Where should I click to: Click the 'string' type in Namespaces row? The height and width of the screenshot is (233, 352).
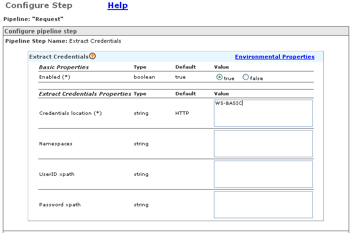[141, 144]
